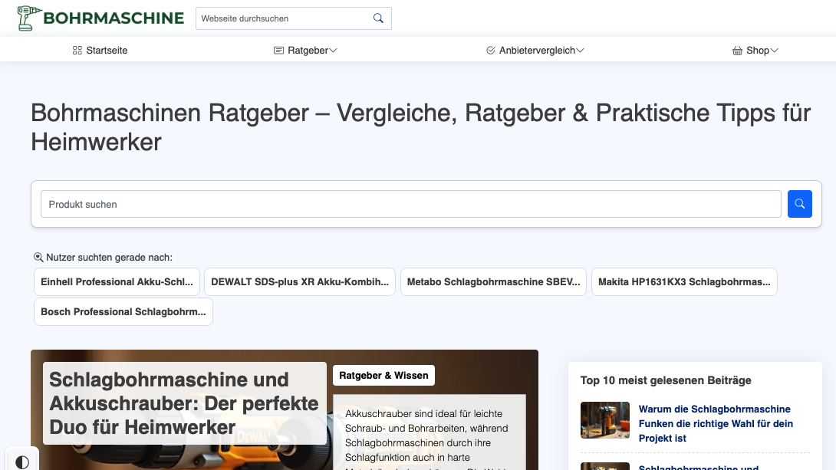The height and width of the screenshot is (470, 836).
Task: Open article Warum die Schlagbohrmaschine Funken
Action: coord(716,423)
